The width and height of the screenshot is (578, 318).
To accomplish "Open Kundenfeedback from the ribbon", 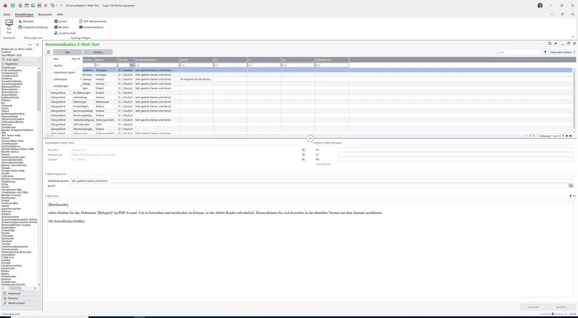I will click(x=91, y=27).
